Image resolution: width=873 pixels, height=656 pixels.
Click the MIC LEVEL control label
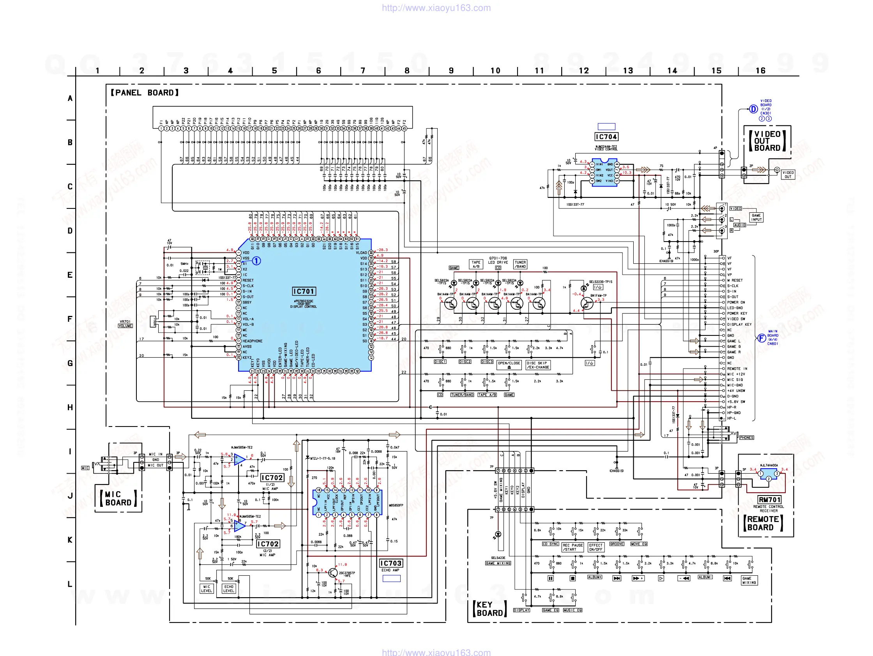207,589
